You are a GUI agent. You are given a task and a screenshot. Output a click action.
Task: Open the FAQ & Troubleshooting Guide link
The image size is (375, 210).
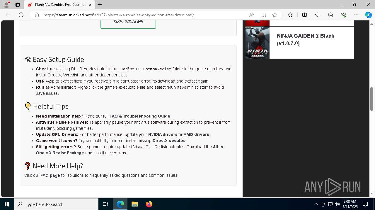pos(140,116)
